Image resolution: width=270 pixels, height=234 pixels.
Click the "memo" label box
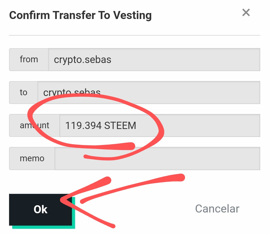click(x=32, y=158)
